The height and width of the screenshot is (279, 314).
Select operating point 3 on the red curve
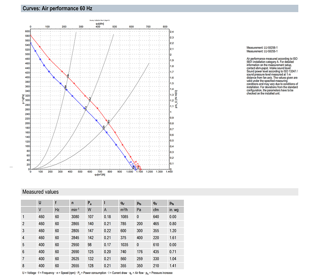tap(89, 100)
